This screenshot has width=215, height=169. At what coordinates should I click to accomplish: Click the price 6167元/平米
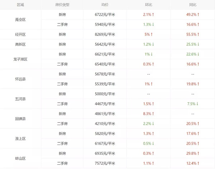[x=105, y=144]
